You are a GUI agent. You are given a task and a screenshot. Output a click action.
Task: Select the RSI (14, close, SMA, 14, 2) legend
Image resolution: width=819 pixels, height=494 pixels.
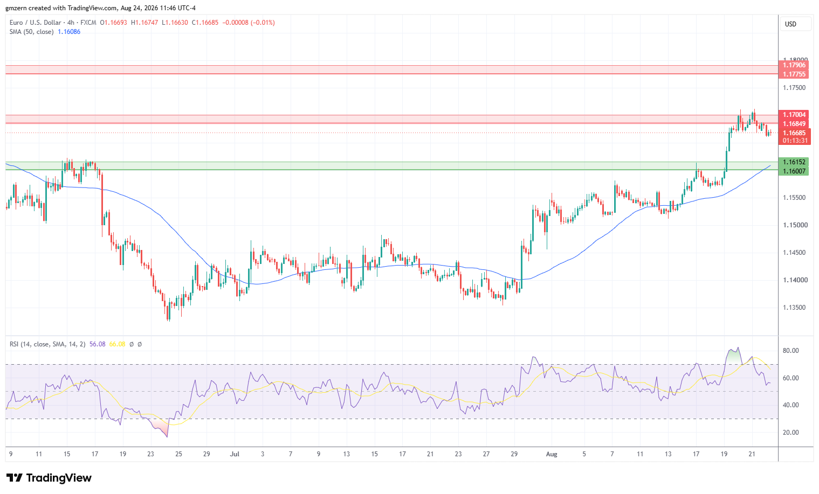coord(47,344)
